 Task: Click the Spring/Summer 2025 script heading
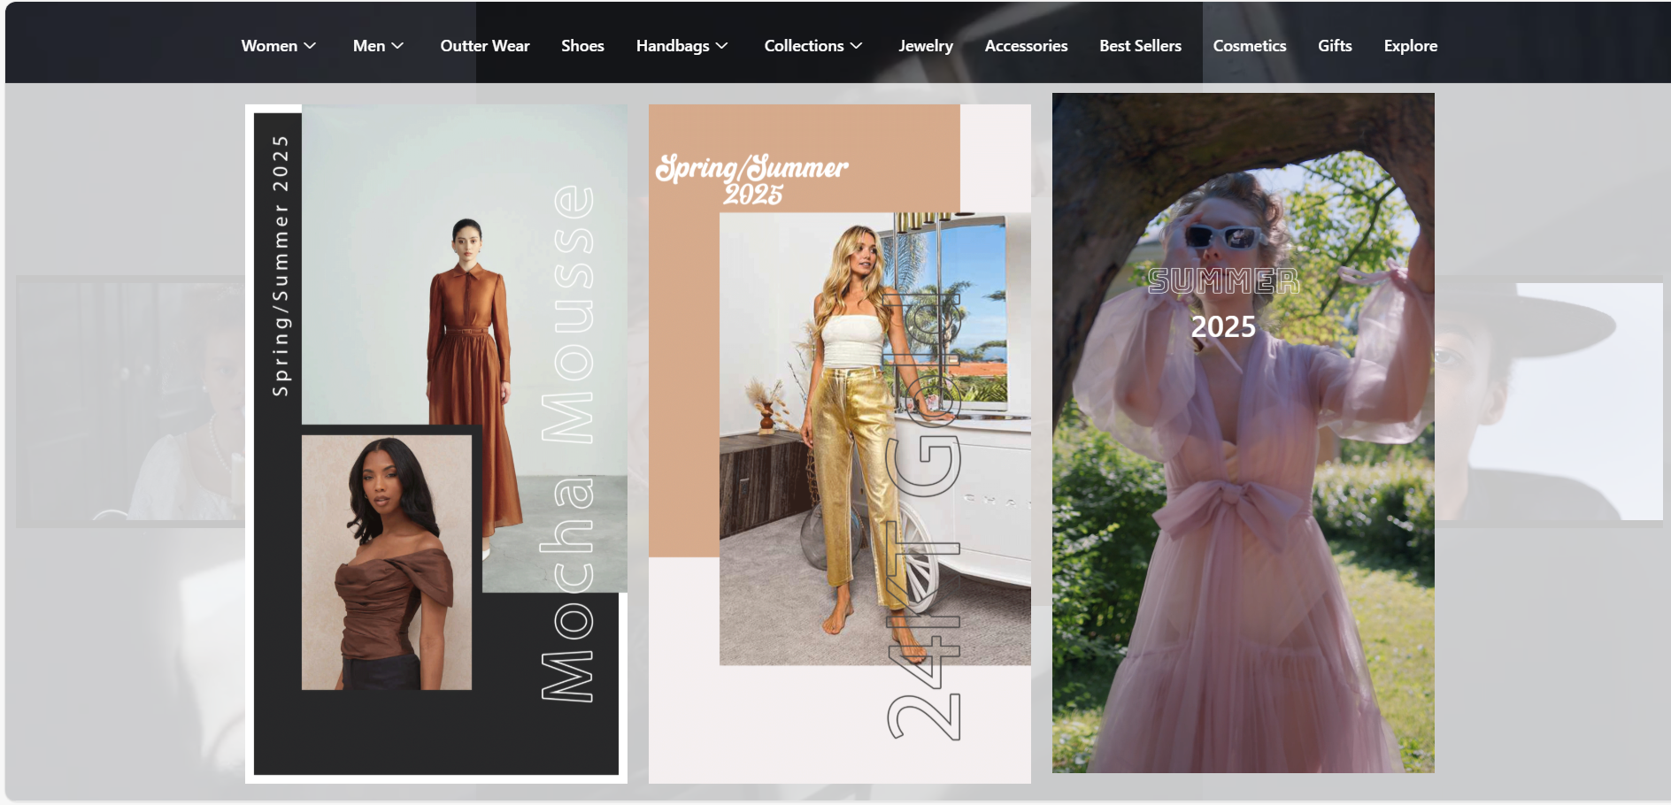point(751,179)
